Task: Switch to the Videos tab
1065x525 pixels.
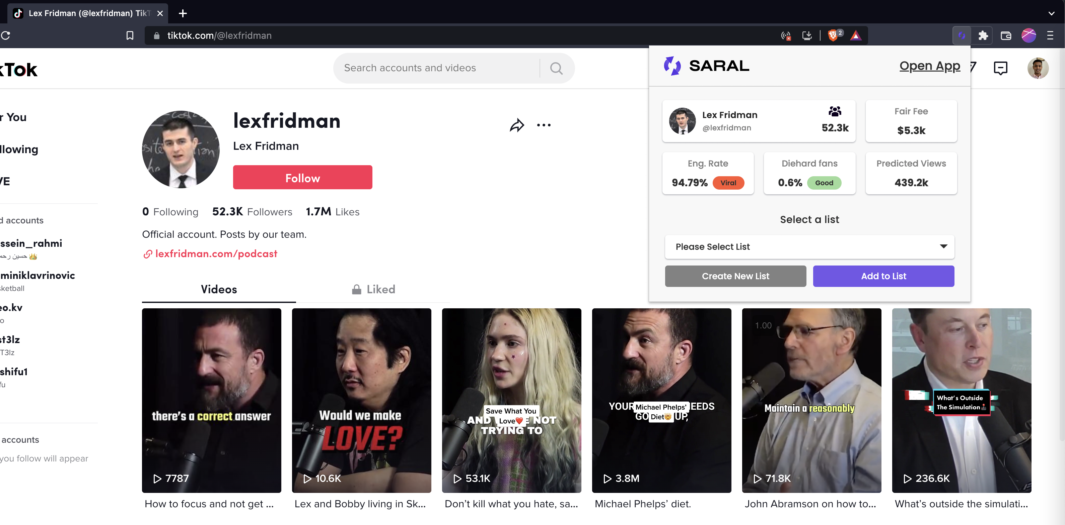Action: tap(219, 289)
